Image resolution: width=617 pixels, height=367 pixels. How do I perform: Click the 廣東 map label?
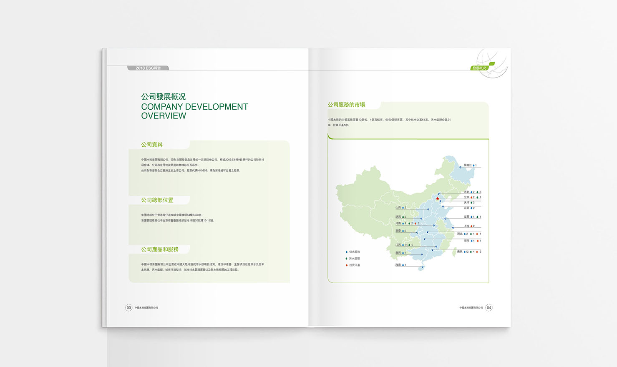(460, 251)
